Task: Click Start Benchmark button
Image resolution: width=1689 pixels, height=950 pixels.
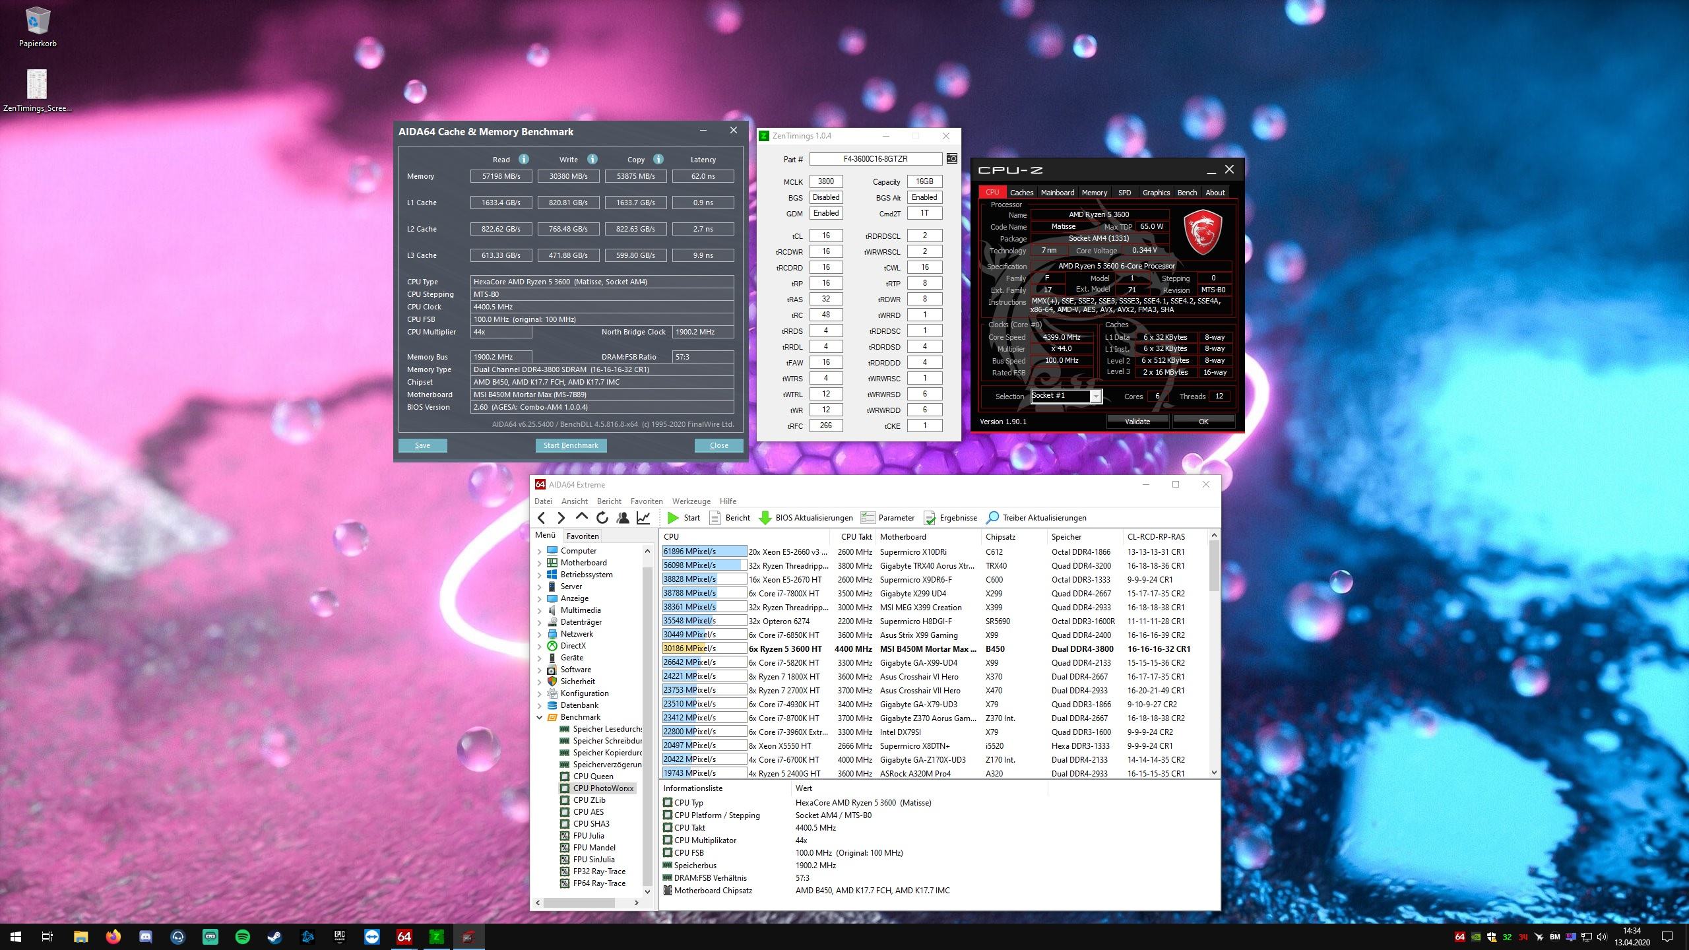Action: (x=571, y=445)
